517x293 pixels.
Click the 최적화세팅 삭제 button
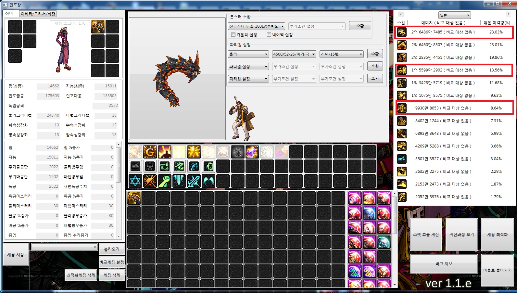(x=81, y=275)
